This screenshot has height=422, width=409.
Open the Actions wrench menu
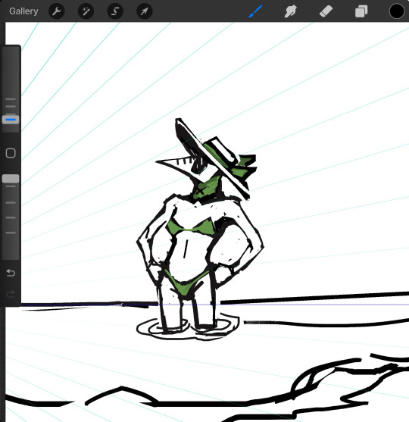[57, 11]
